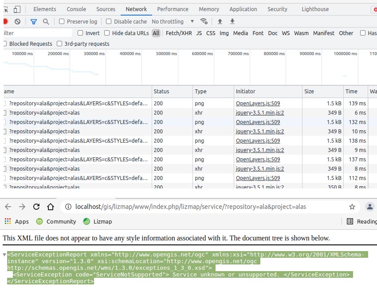Select the Fetch/XHR request filter
Viewport: 377px width, 292px height.
point(179,33)
